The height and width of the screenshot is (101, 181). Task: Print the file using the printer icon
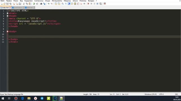pyautogui.click(x=20, y=4)
